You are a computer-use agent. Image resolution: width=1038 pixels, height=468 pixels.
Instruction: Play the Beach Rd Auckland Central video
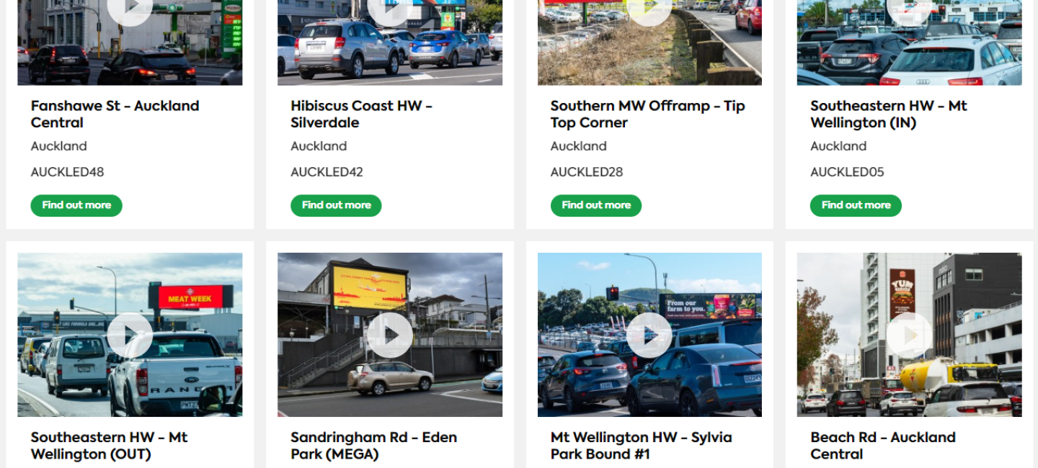click(910, 335)
